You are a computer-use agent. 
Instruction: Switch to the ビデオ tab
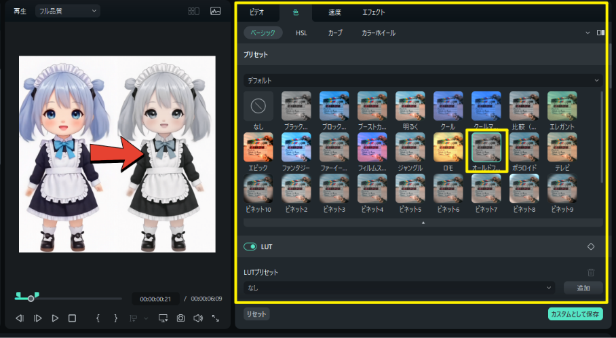[257, 12]
